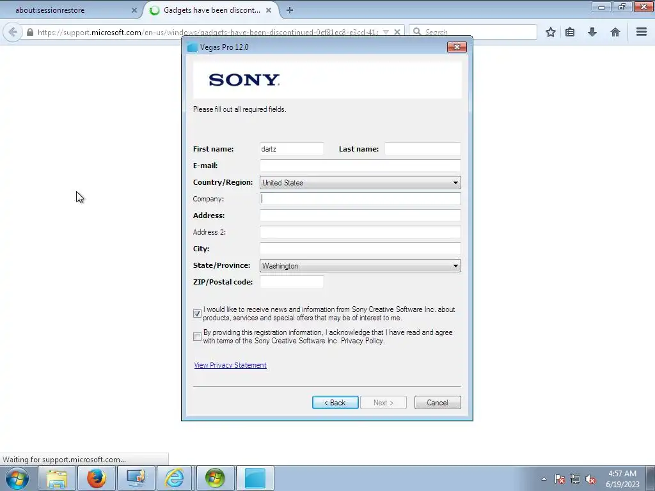Image resolution: width=655 pixels, height=491 pixels.
Task: Click the City field
Action: [x=360, y=249]
